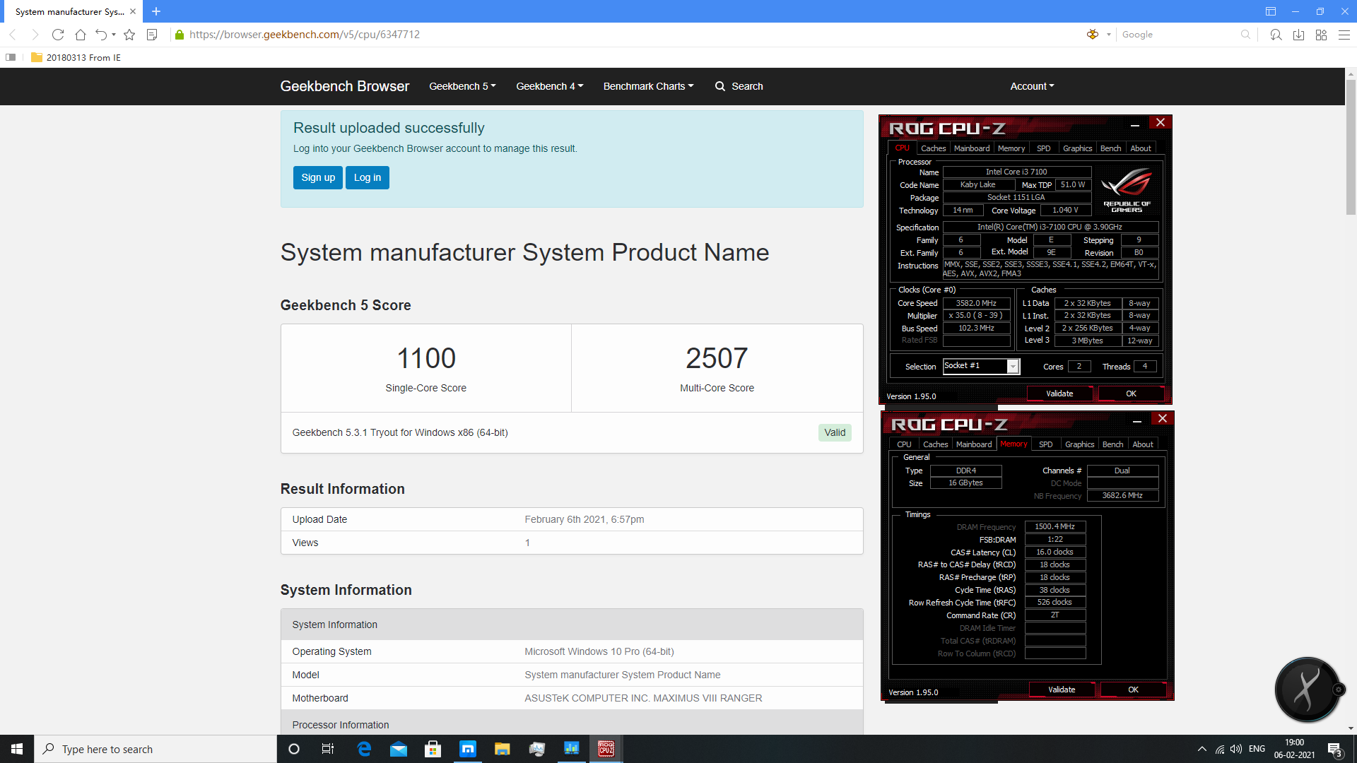This screenshot has width=1357, height=763.
Task: Open Task View on taskbar
Action: coord(327,749)
